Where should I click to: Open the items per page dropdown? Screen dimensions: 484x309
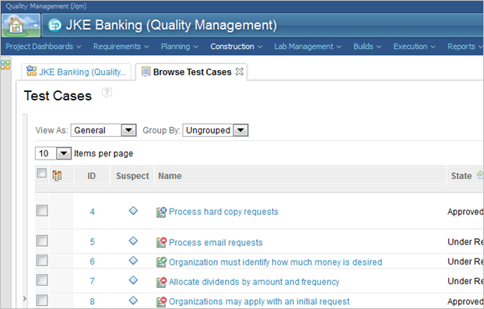click(54, 153)
